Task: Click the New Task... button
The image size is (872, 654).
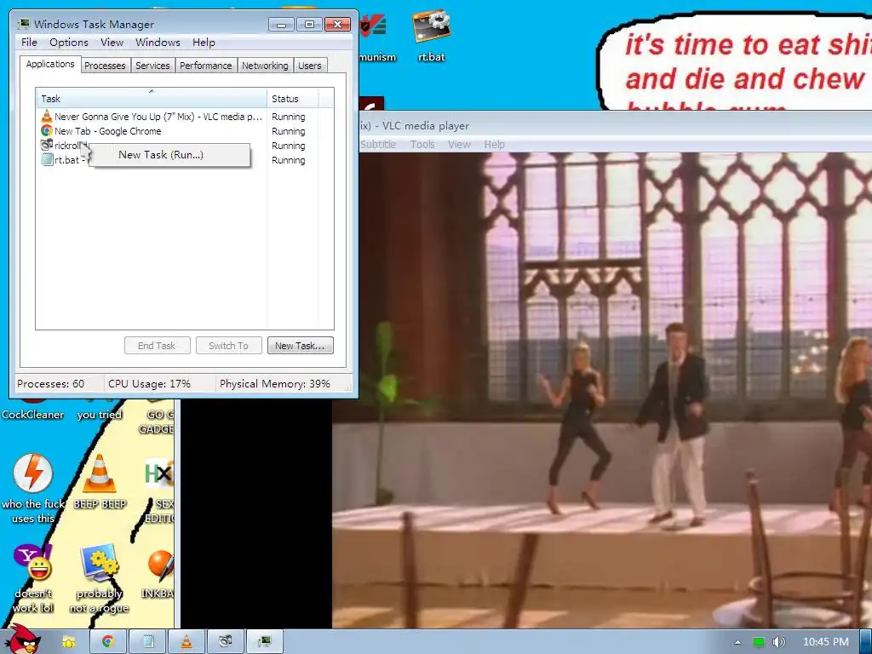Action: (x=301, y=346)
